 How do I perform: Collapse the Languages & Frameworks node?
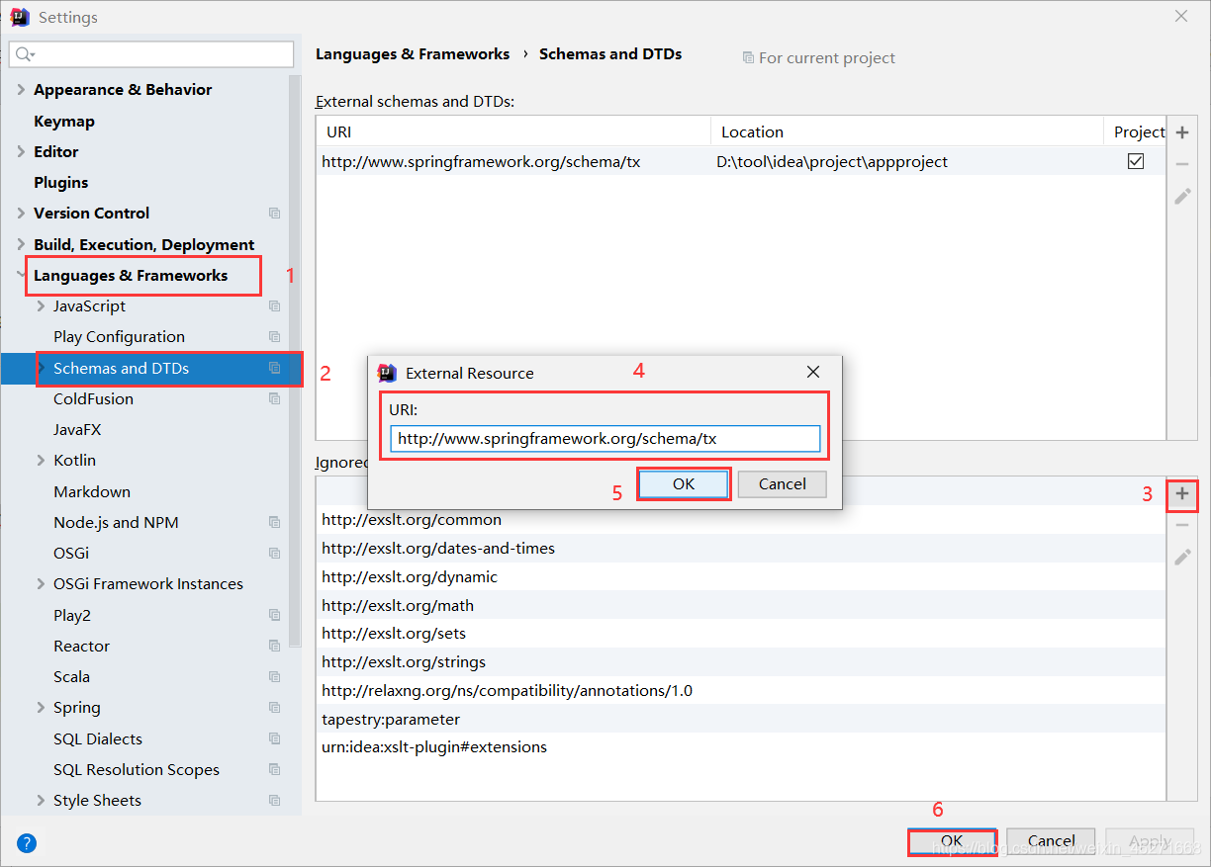20,275
